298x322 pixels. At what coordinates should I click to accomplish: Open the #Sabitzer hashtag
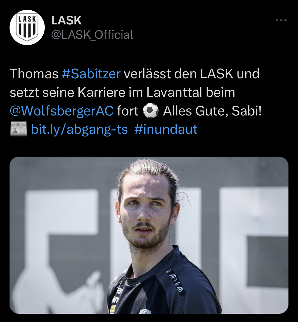(x=91, y=74)
